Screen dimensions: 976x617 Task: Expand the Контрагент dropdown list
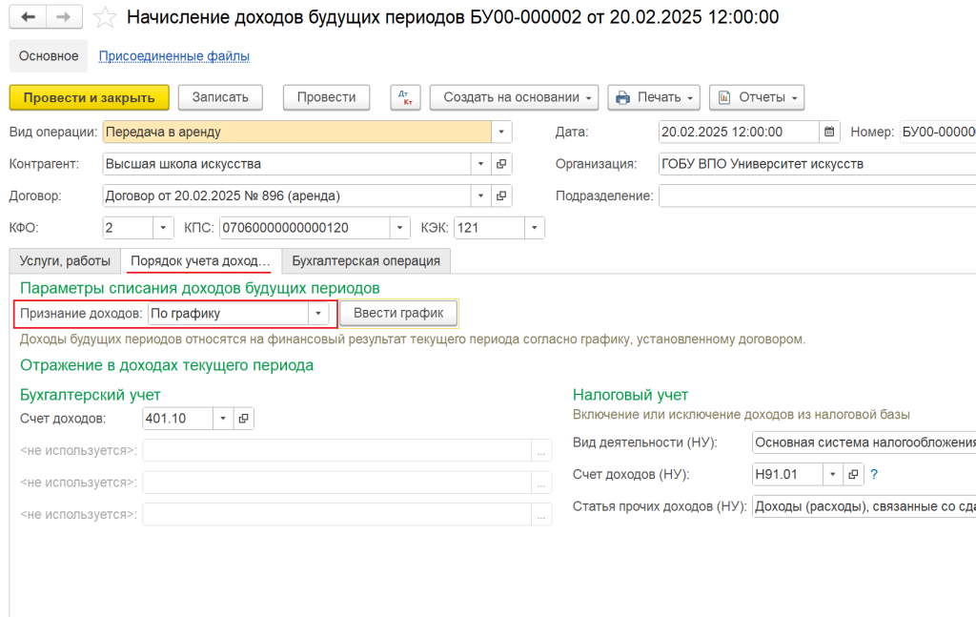(480, 164)
